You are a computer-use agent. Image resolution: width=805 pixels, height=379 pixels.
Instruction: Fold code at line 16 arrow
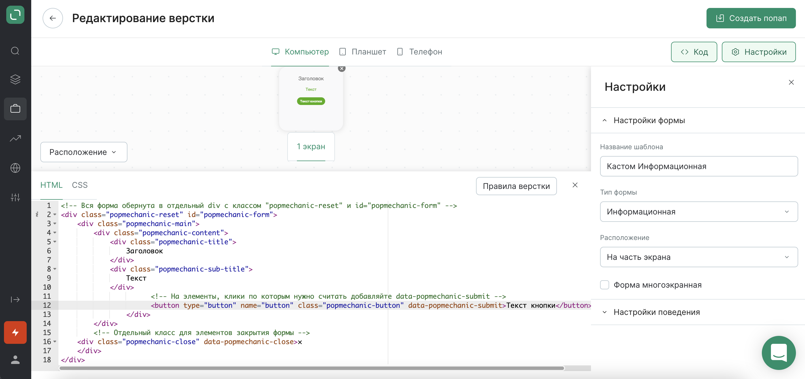click(55, 342)
